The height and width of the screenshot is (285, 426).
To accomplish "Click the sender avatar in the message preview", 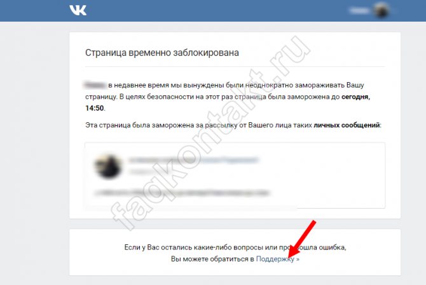I will [108, 167].
